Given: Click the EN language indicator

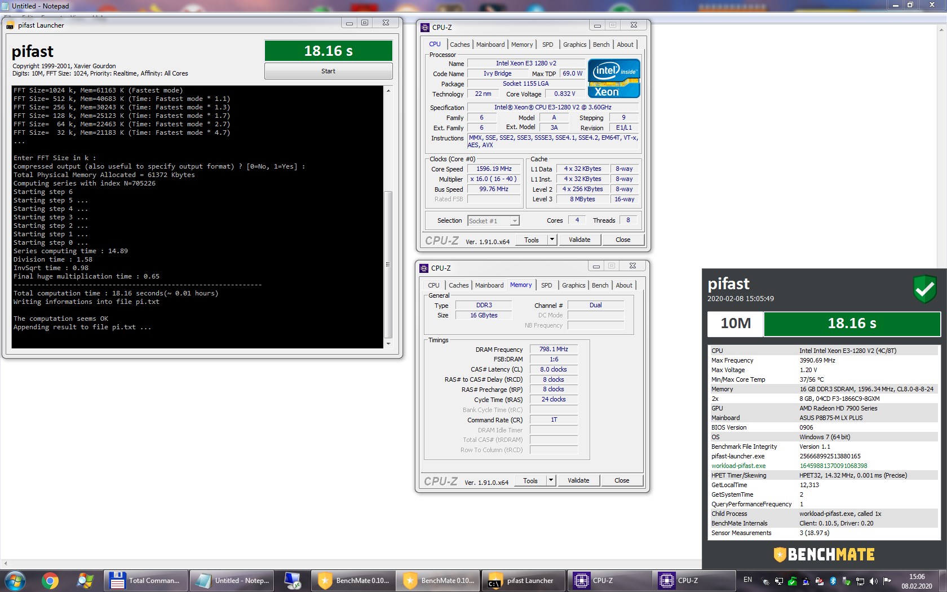Looking at the screenshot, I should [747, 580].
